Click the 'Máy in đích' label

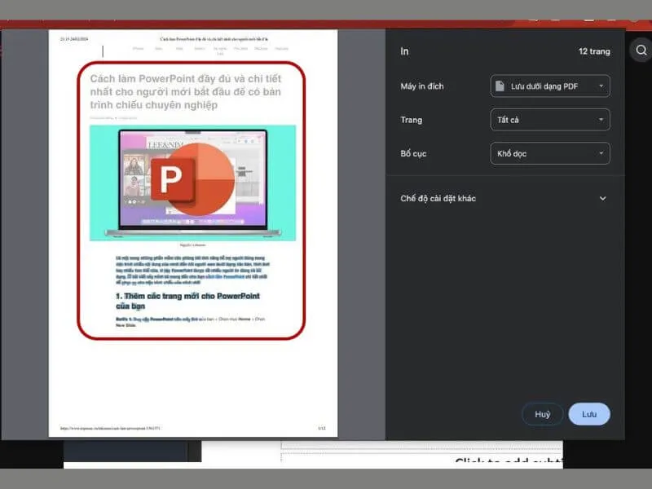pos(422,86)
